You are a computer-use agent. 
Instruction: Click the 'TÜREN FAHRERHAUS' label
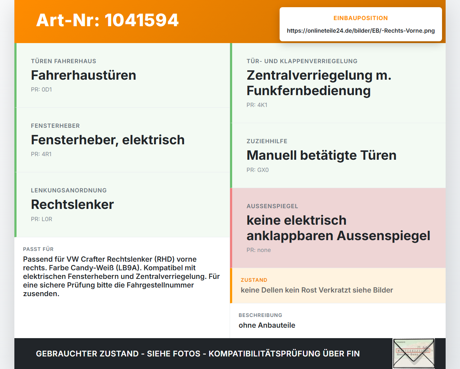pyautogui.click(x=64, y=61)
